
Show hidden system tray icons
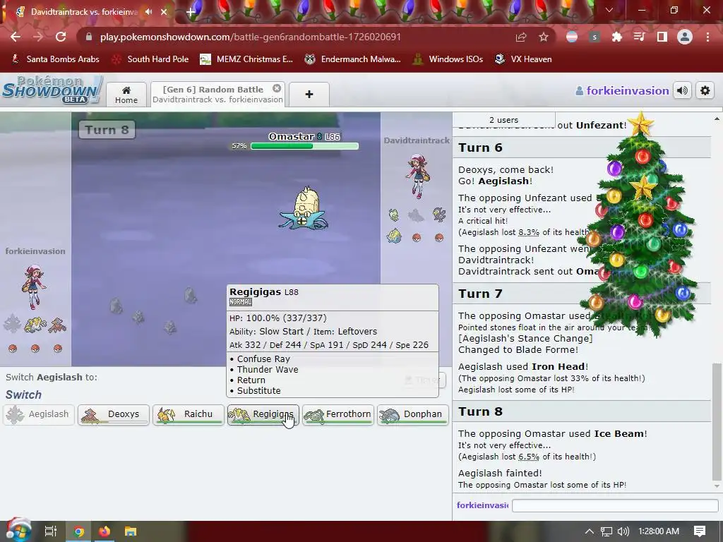[x=590, y=531]
